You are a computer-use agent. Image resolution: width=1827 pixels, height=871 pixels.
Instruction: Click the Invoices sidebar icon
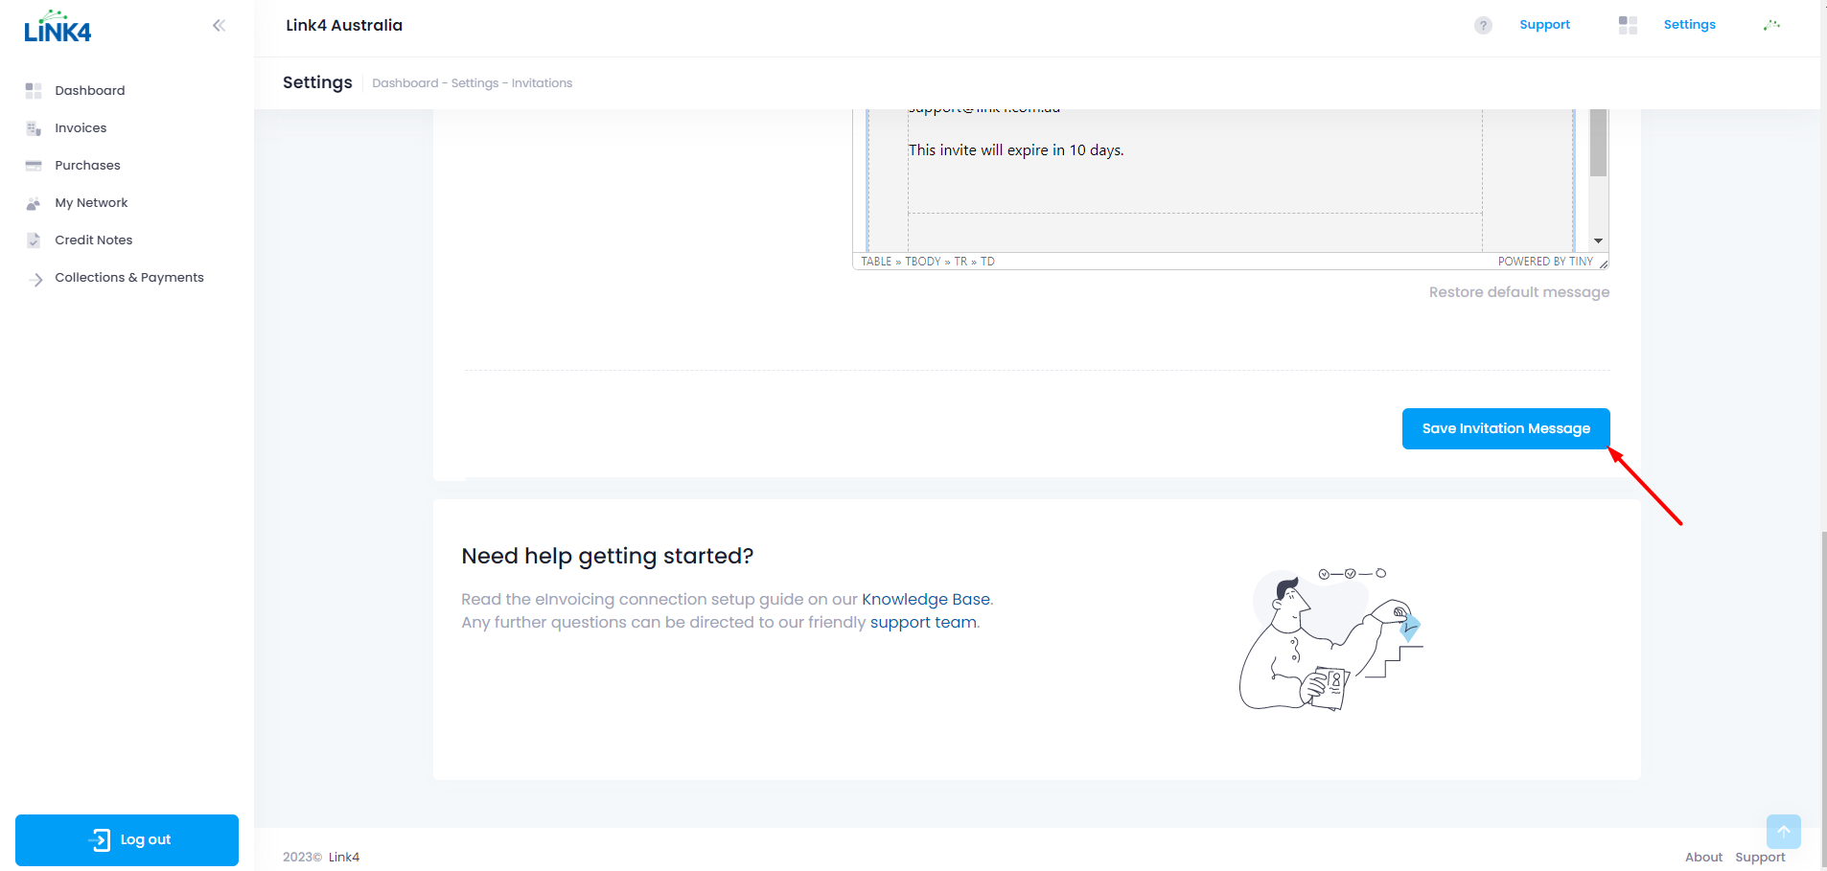(x=34, y=128)
